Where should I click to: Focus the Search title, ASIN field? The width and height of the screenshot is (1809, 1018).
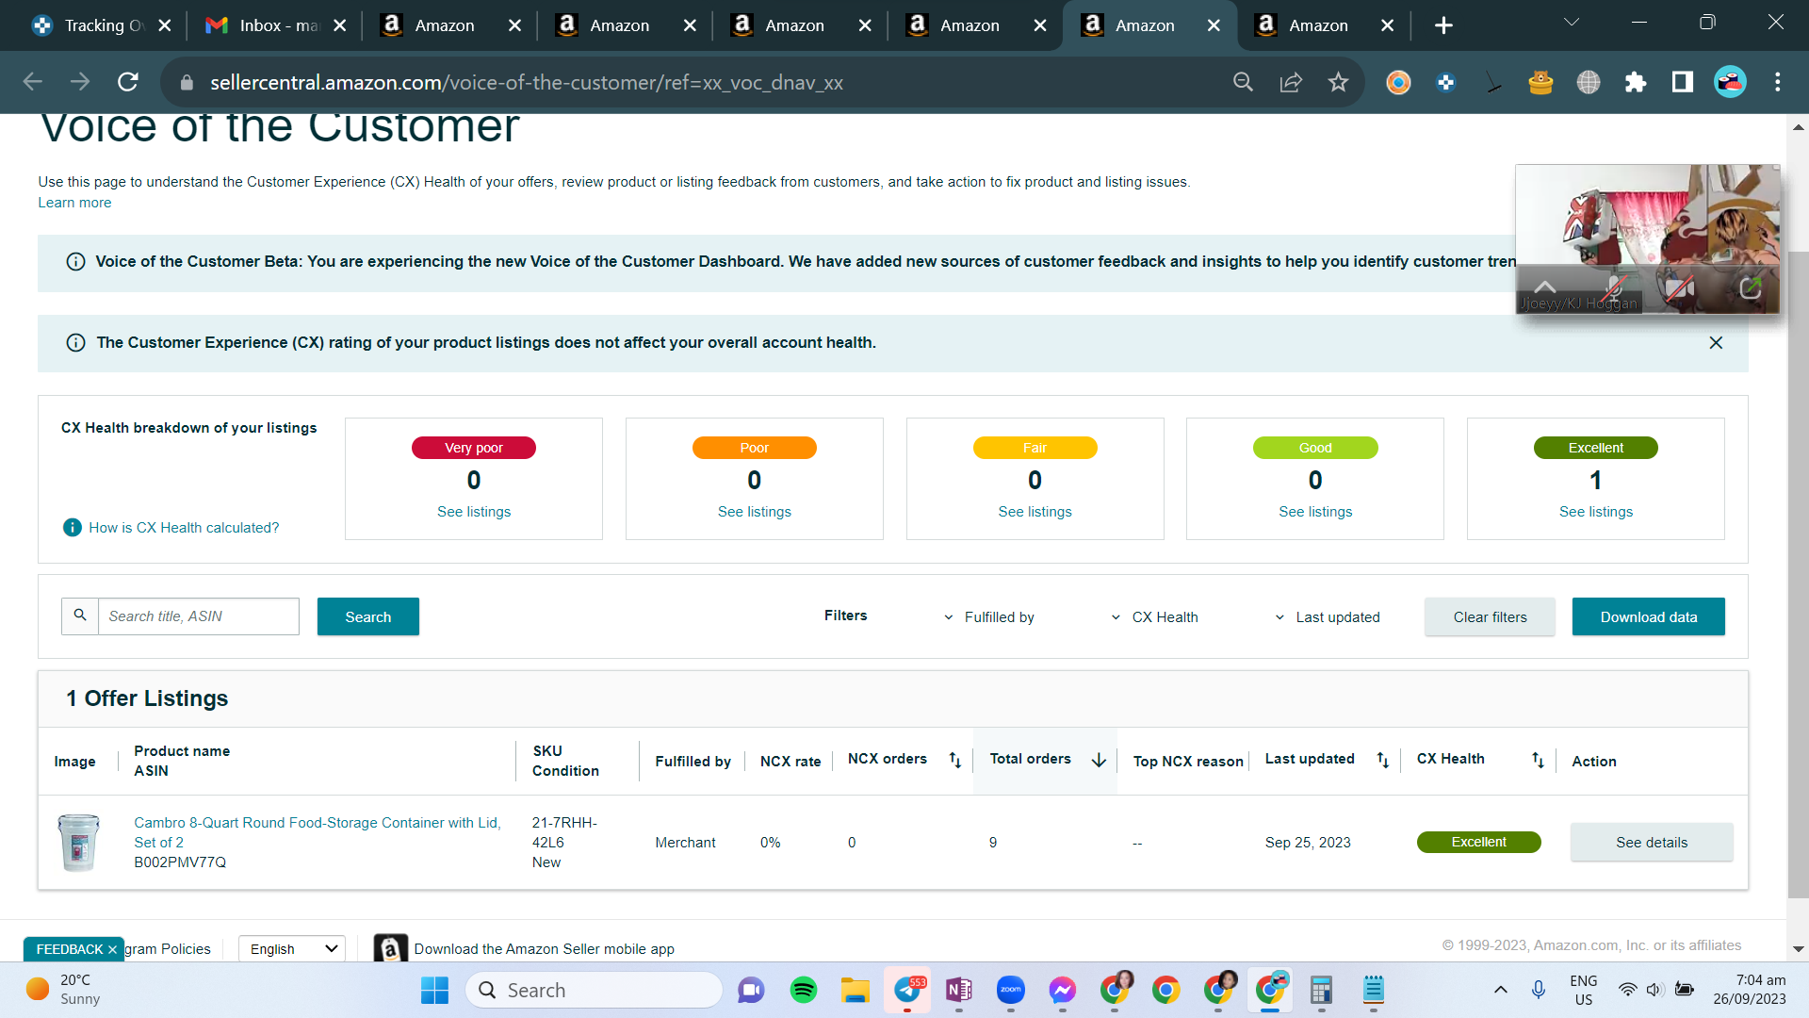pos(199,616)
